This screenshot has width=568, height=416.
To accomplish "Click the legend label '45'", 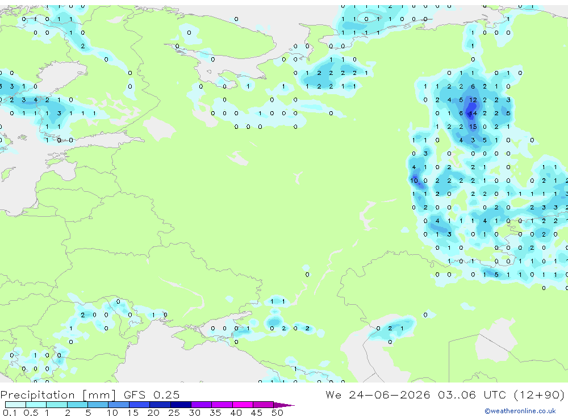I will tap(257, 413).
